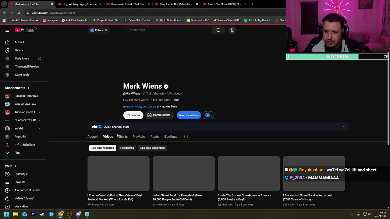Open Crawfish Boil New Orleans video thumbnail
390x219 pixels.
pyautogui.click(x=119, y=174)
